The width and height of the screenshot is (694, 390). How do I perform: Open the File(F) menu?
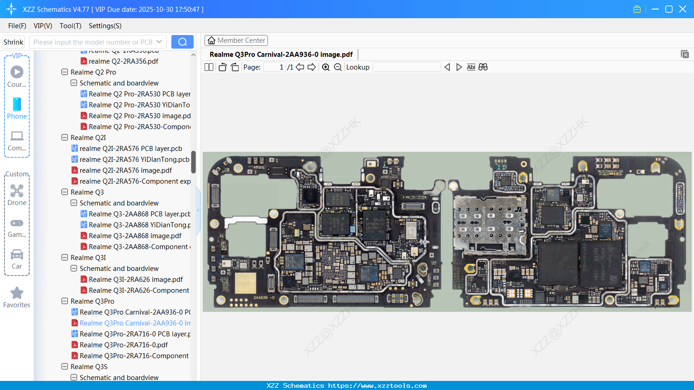(x=17, y=26)
